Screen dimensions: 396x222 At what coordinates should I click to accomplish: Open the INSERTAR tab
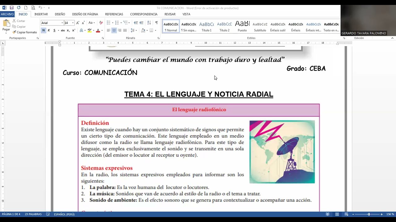point(41,14)
